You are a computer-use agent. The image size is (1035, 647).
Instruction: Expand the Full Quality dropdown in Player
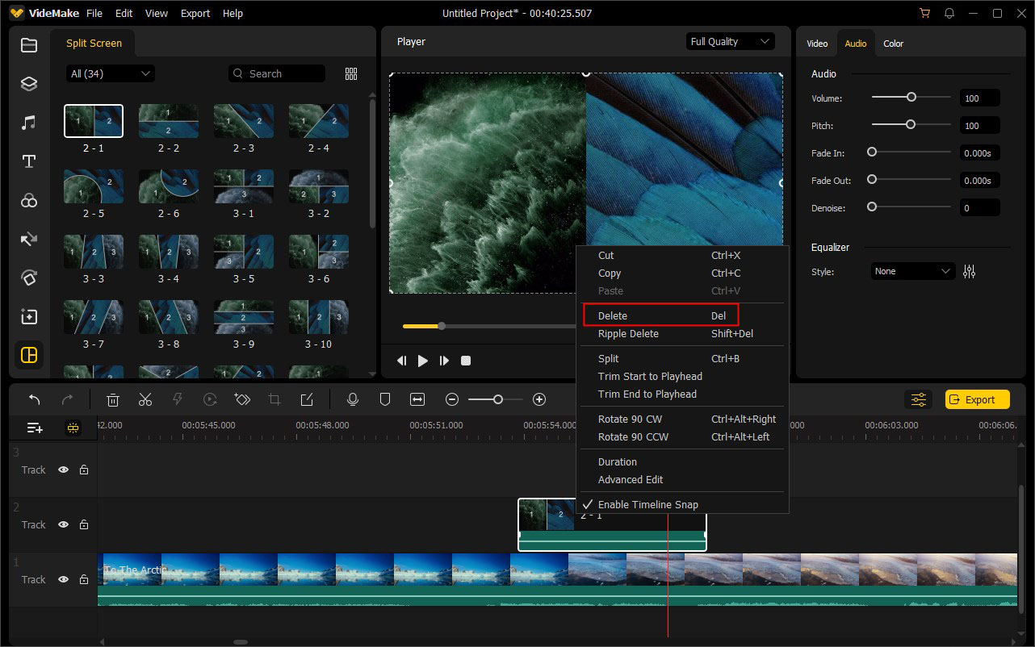click(731, 42)
